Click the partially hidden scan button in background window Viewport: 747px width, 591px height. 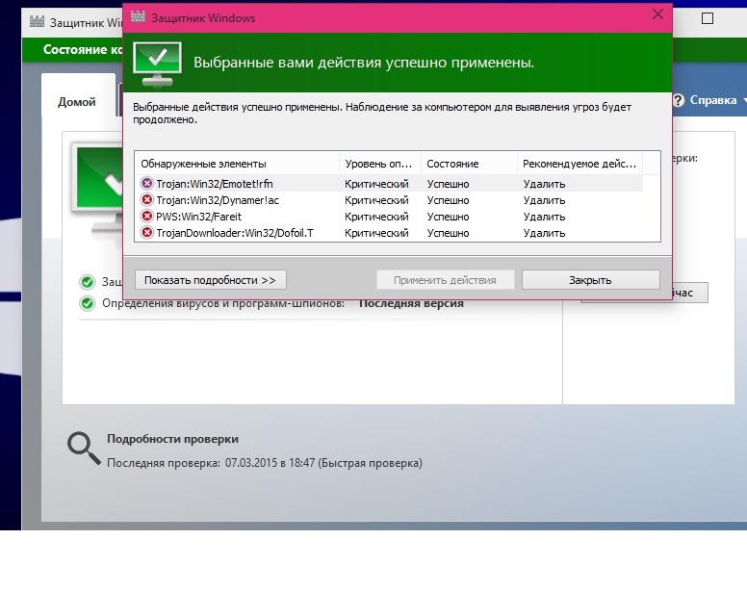pyautogui.click(x=690, y=293)
